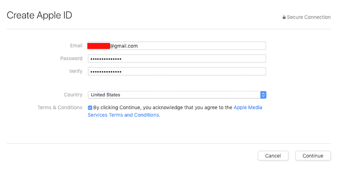Screen dimensions: 339x170
Task: Select the Verify password field
Action: (x=177, y=71)
